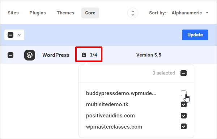Go to the Themes tab
The image size is (217, 139).
coord(65,13)
